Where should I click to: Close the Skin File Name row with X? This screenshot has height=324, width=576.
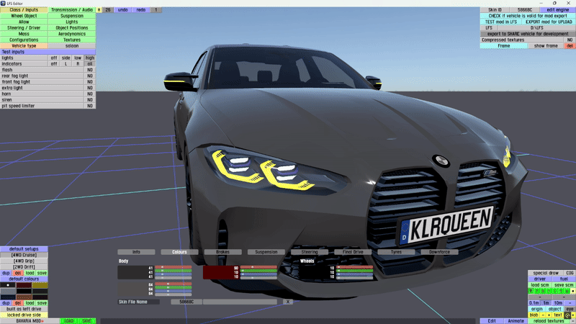(x=287, y=302)
